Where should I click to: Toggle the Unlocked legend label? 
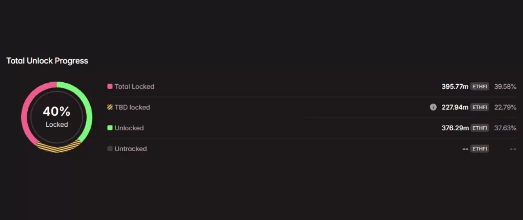tap(129, 128)
